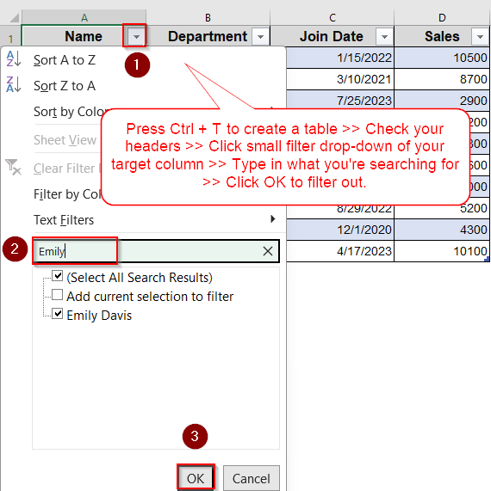
Task: Open the Text Filters menu item
Action: (64, 220)
